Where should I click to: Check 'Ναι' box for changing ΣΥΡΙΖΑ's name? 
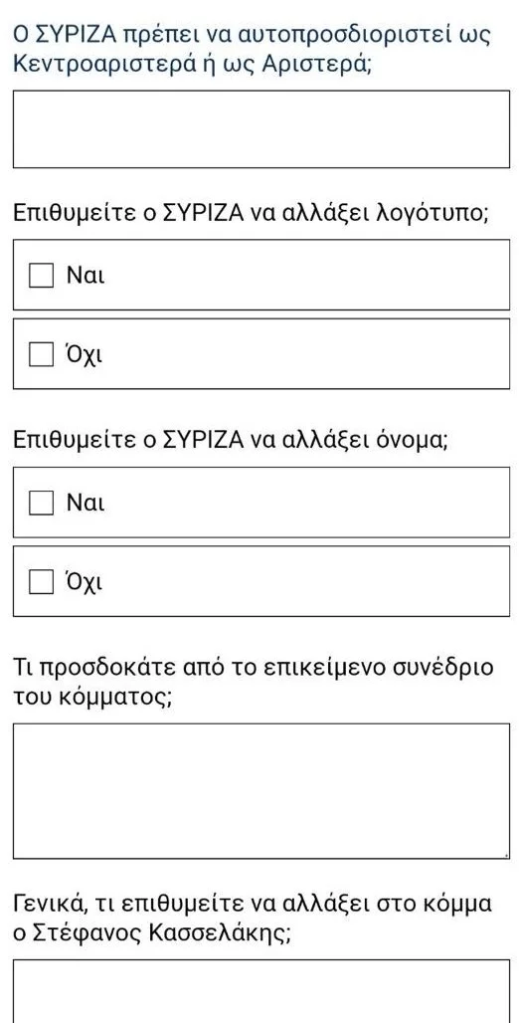[x=41, y=503]
